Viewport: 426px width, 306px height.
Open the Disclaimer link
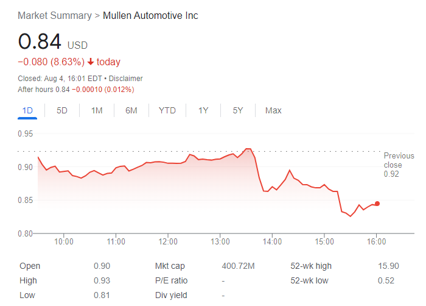coord(126,79)
